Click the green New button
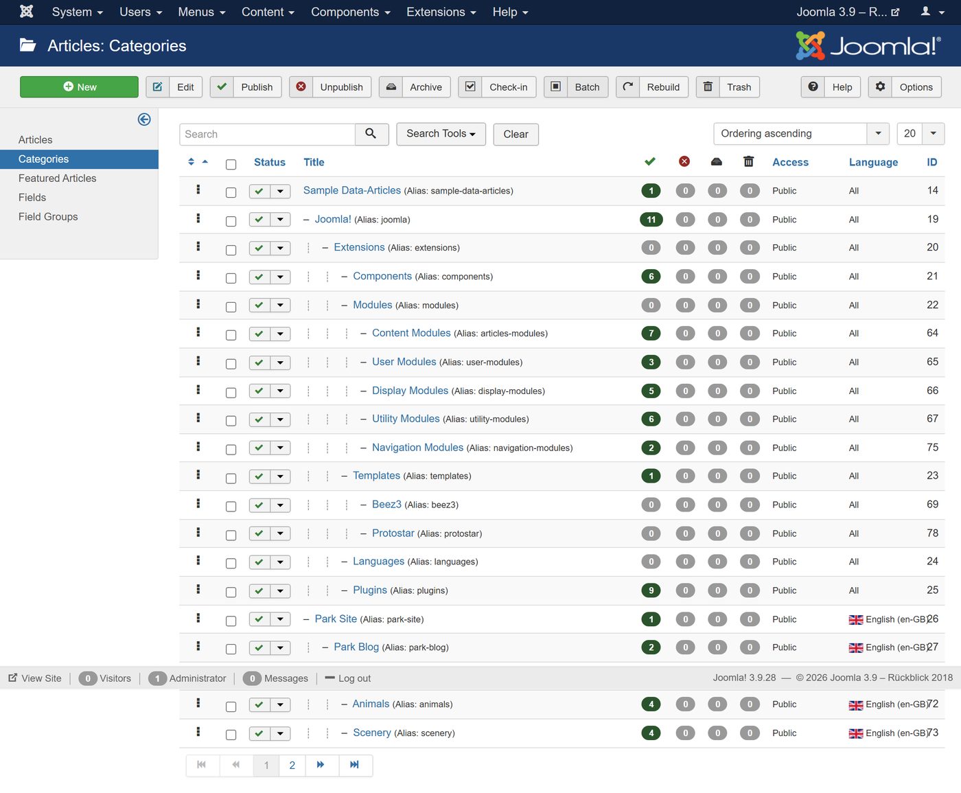 [x=79, y=87]
